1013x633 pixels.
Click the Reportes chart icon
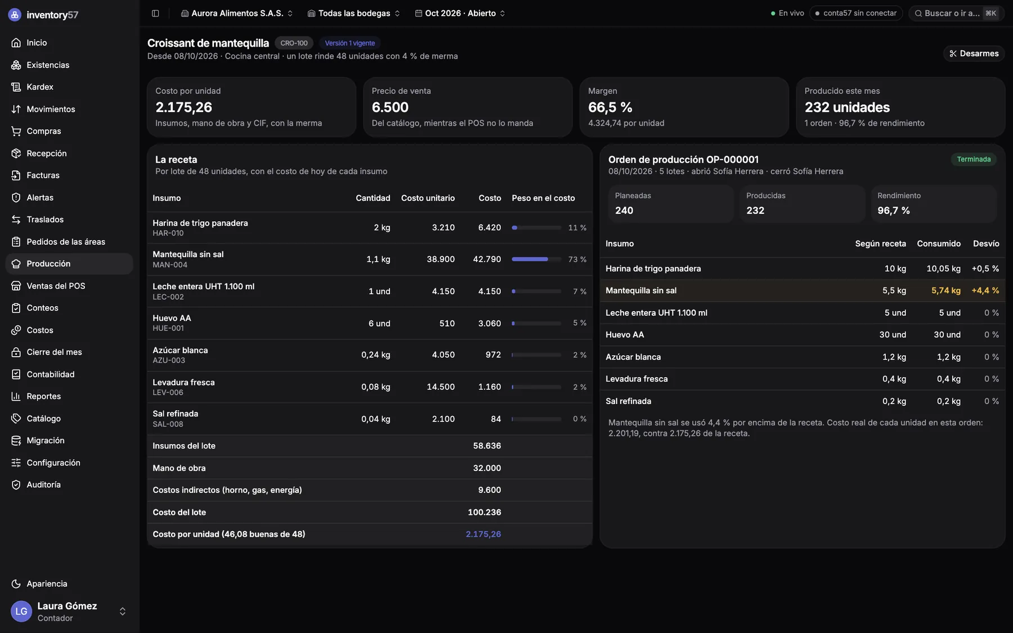tap(16, 397)
